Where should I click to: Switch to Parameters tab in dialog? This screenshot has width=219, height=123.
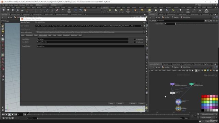[x=29, y=36]
